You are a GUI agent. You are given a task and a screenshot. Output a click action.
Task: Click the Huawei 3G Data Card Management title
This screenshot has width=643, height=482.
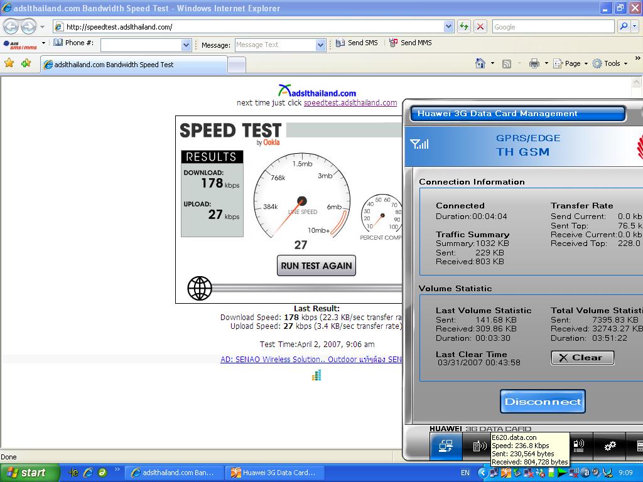coord(497,114)
